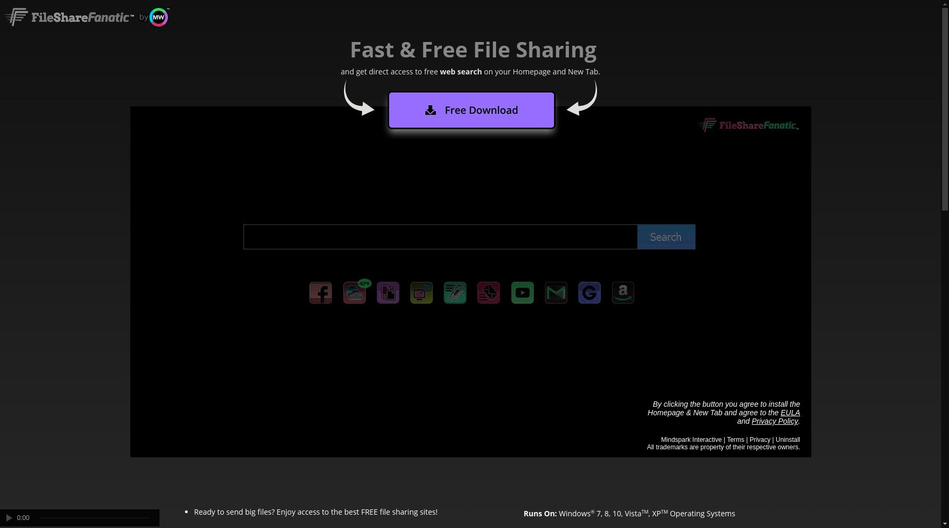The height and width of the screenshot is (528, 949).
Task: Open the EULA link
Action: [x=790, y=413]
